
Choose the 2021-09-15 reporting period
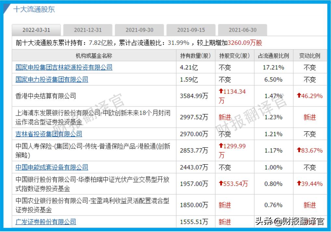click(x=191, y=30)
